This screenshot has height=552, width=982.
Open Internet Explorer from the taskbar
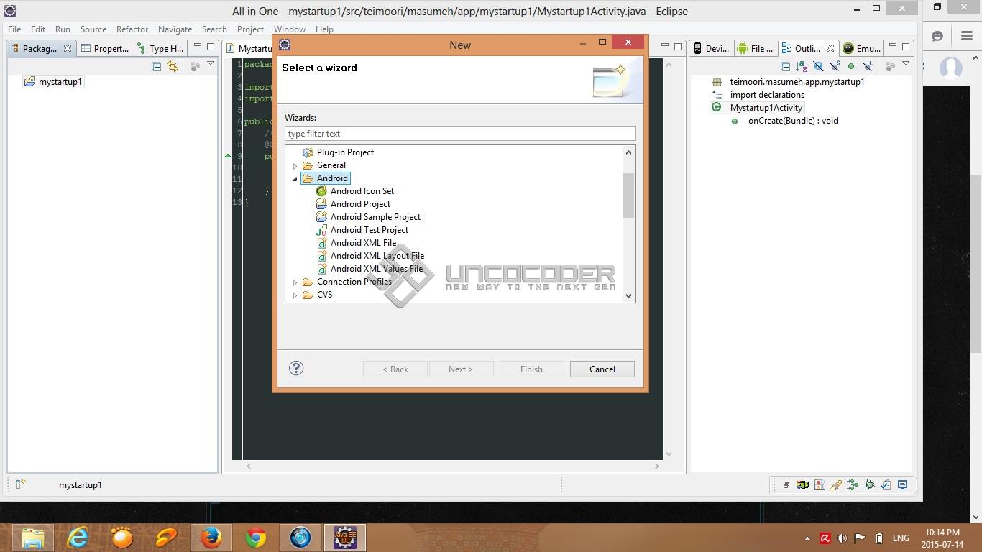pos(78,538)
